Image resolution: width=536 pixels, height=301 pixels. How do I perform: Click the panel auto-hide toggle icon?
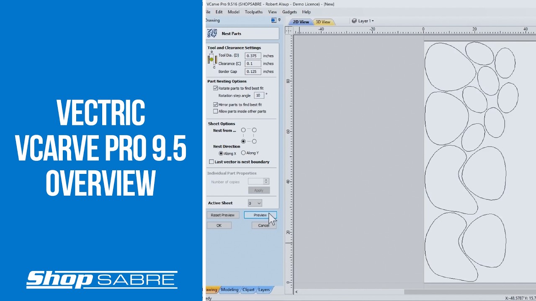274,20
